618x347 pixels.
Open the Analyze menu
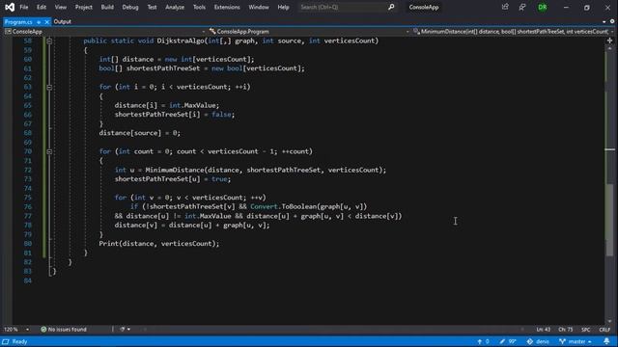175,7
